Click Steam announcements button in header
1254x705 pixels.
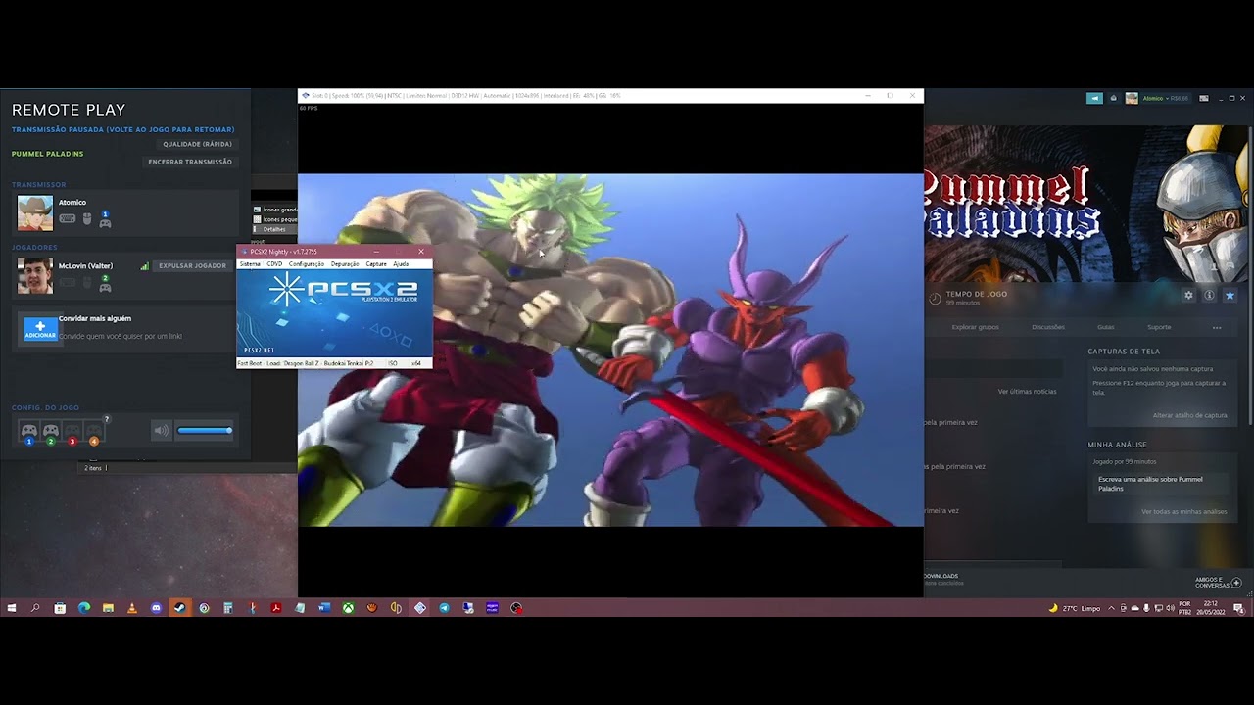pyautogui.click(x=1094, y=98)
